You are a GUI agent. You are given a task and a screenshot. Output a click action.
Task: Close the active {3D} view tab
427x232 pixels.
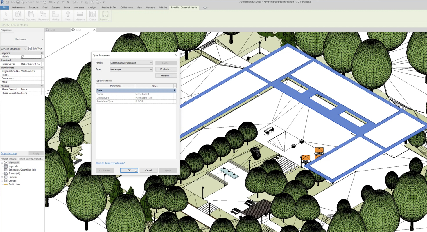(x=94, y=30)
